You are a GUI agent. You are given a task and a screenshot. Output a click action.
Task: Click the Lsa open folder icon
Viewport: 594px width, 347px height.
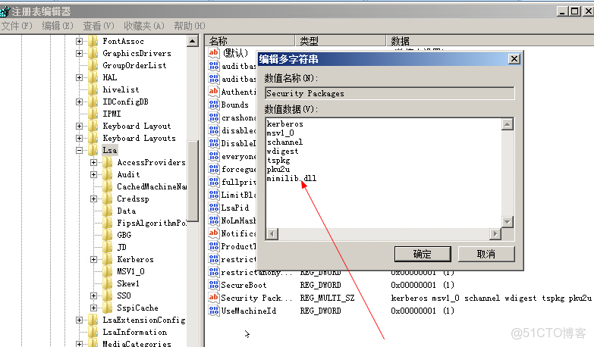(93, 150)
